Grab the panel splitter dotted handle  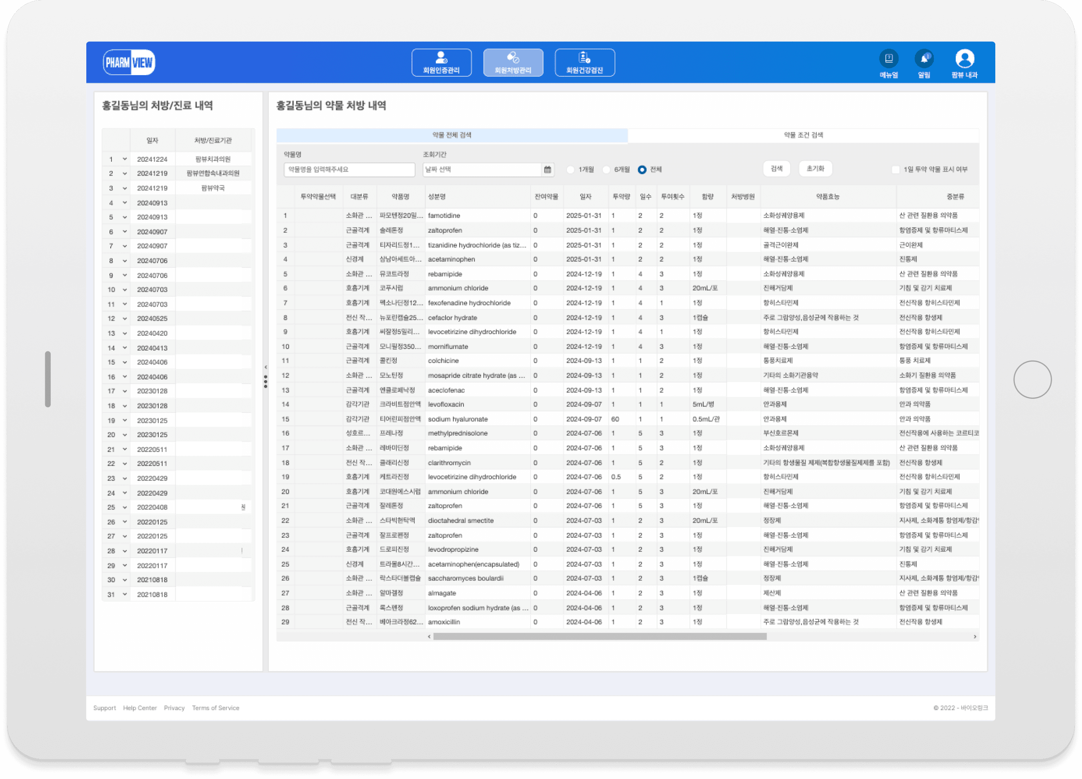pyautogui.click(x=266, y=381)
